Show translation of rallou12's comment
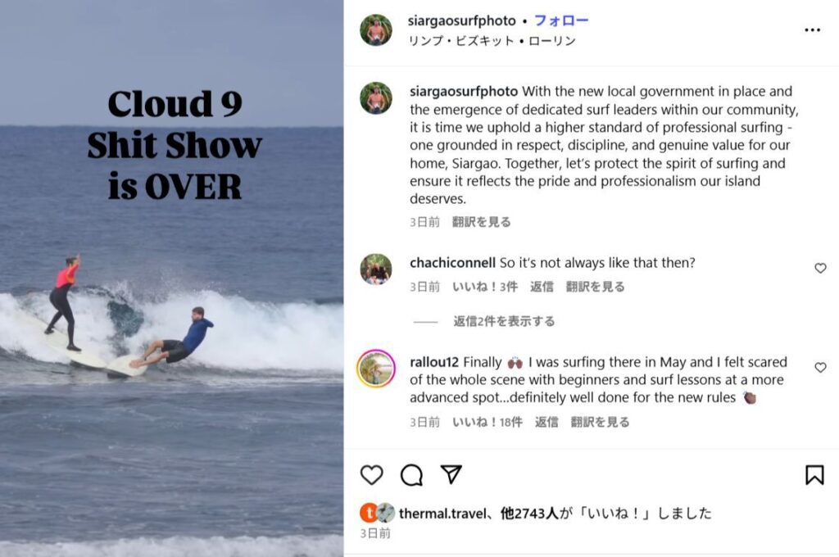 click(600, 422)
